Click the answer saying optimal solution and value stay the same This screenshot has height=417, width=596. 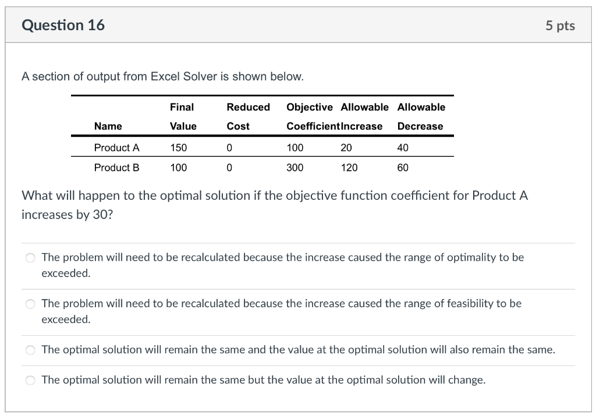(x=297, y=350)
